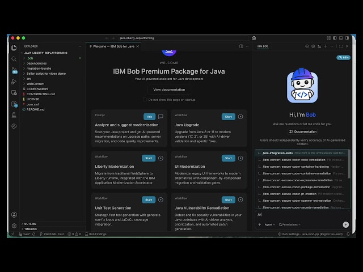The image size is (363, 272).
Task: Expand Bob panel to full screen
Action: 341,46
